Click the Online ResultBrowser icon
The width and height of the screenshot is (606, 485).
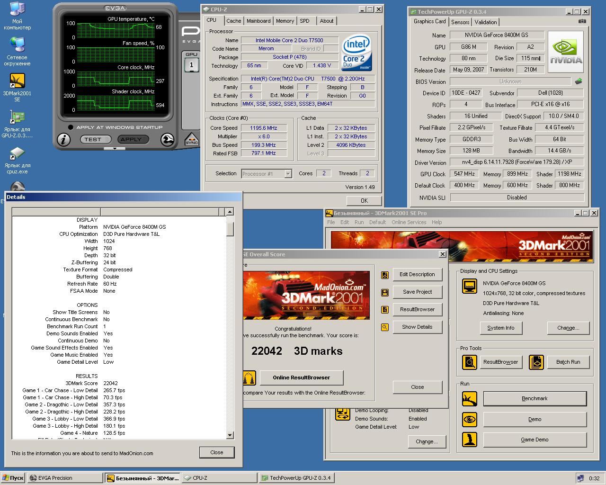click(x=249, y=377)
